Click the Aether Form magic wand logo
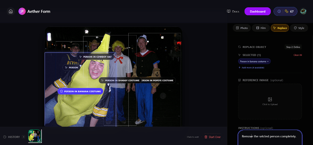 [22, 12]
